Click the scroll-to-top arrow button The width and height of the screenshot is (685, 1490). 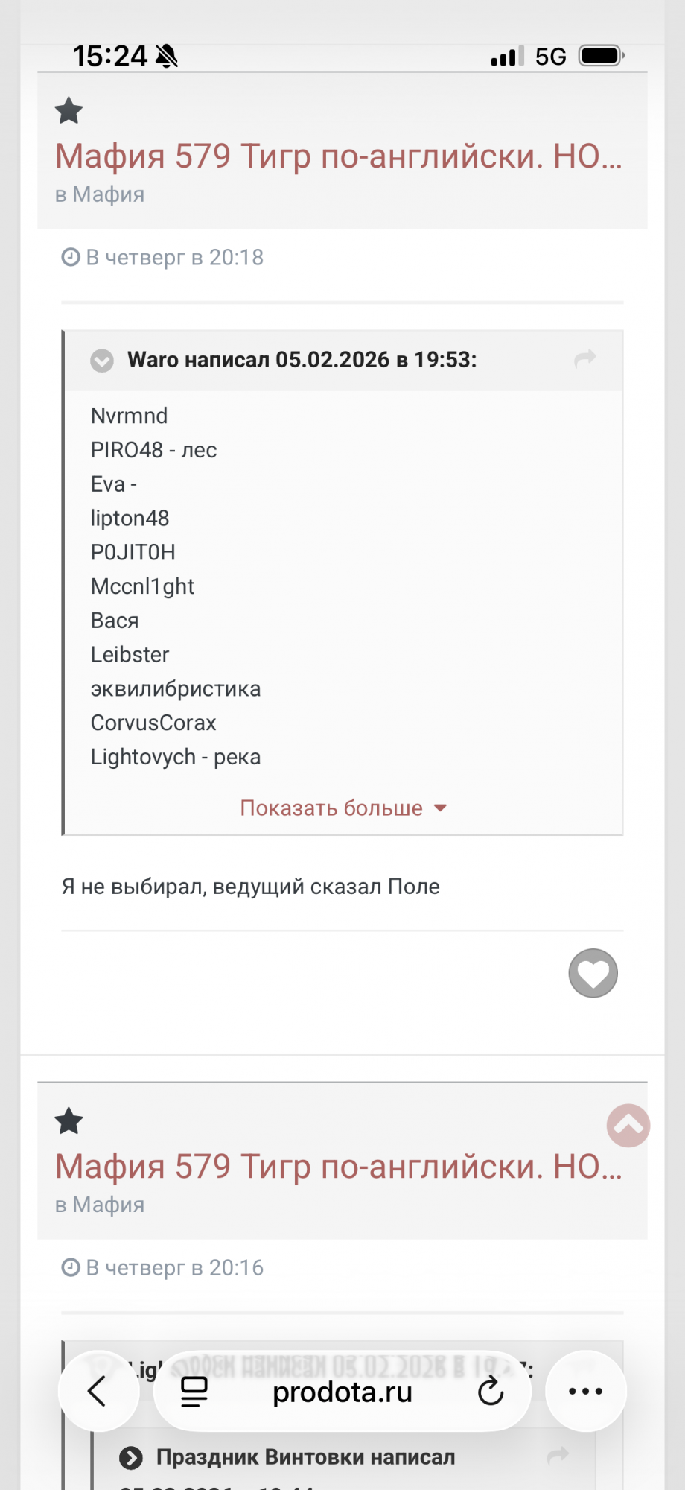click(x=628, y=1126)
